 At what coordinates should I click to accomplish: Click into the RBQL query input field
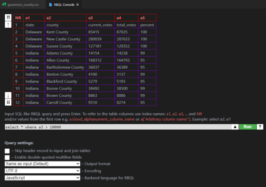coord(118,127)
